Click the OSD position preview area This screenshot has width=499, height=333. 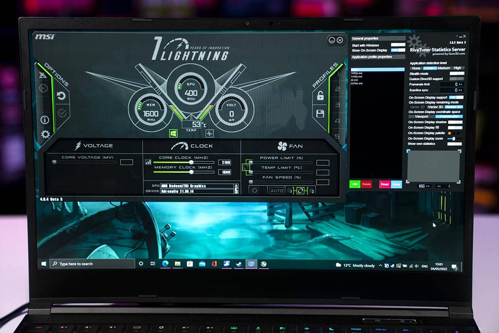(433, 166)
